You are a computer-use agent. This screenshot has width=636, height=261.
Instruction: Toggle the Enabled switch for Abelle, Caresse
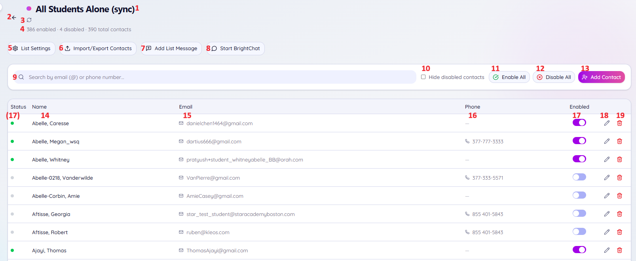pyautogui.click(x=579, y=122)
